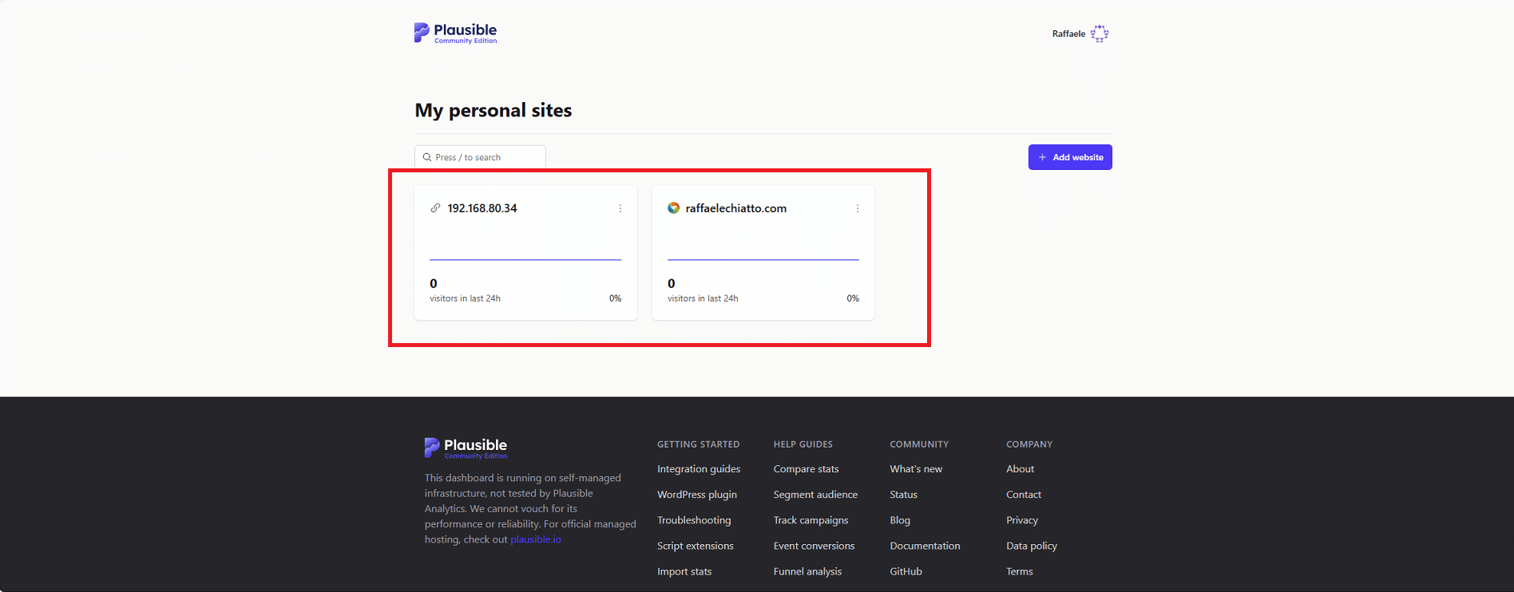Open the What's new community link
Image resolution: width=1514 pixels, height=592 pixels.
[x=916, y=469]
